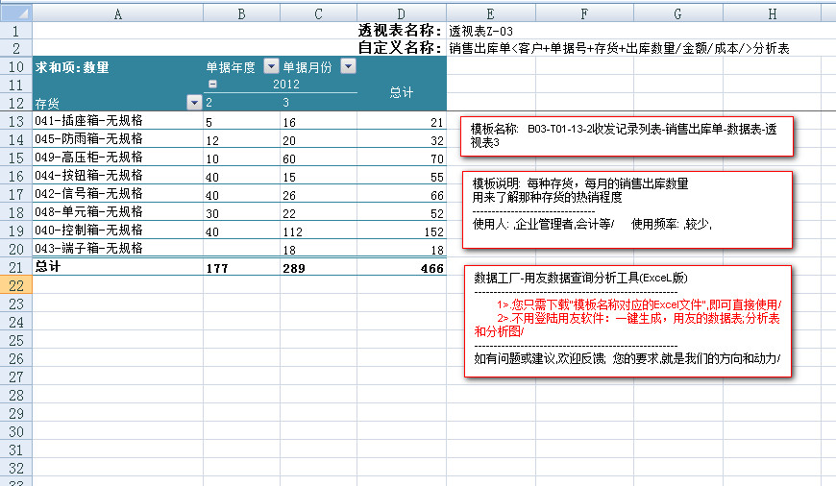Collapse the 2012 year group
This screenshot has width=836, height=486.
click(x=212, y=85)
